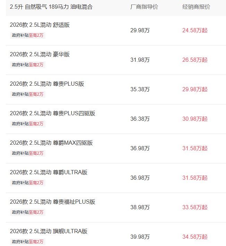226x246 pixels.
Task: Click the 政府补贴 tag under 旗舰ULTRA版
Action: pyautogui.click(x=28, y=242)
